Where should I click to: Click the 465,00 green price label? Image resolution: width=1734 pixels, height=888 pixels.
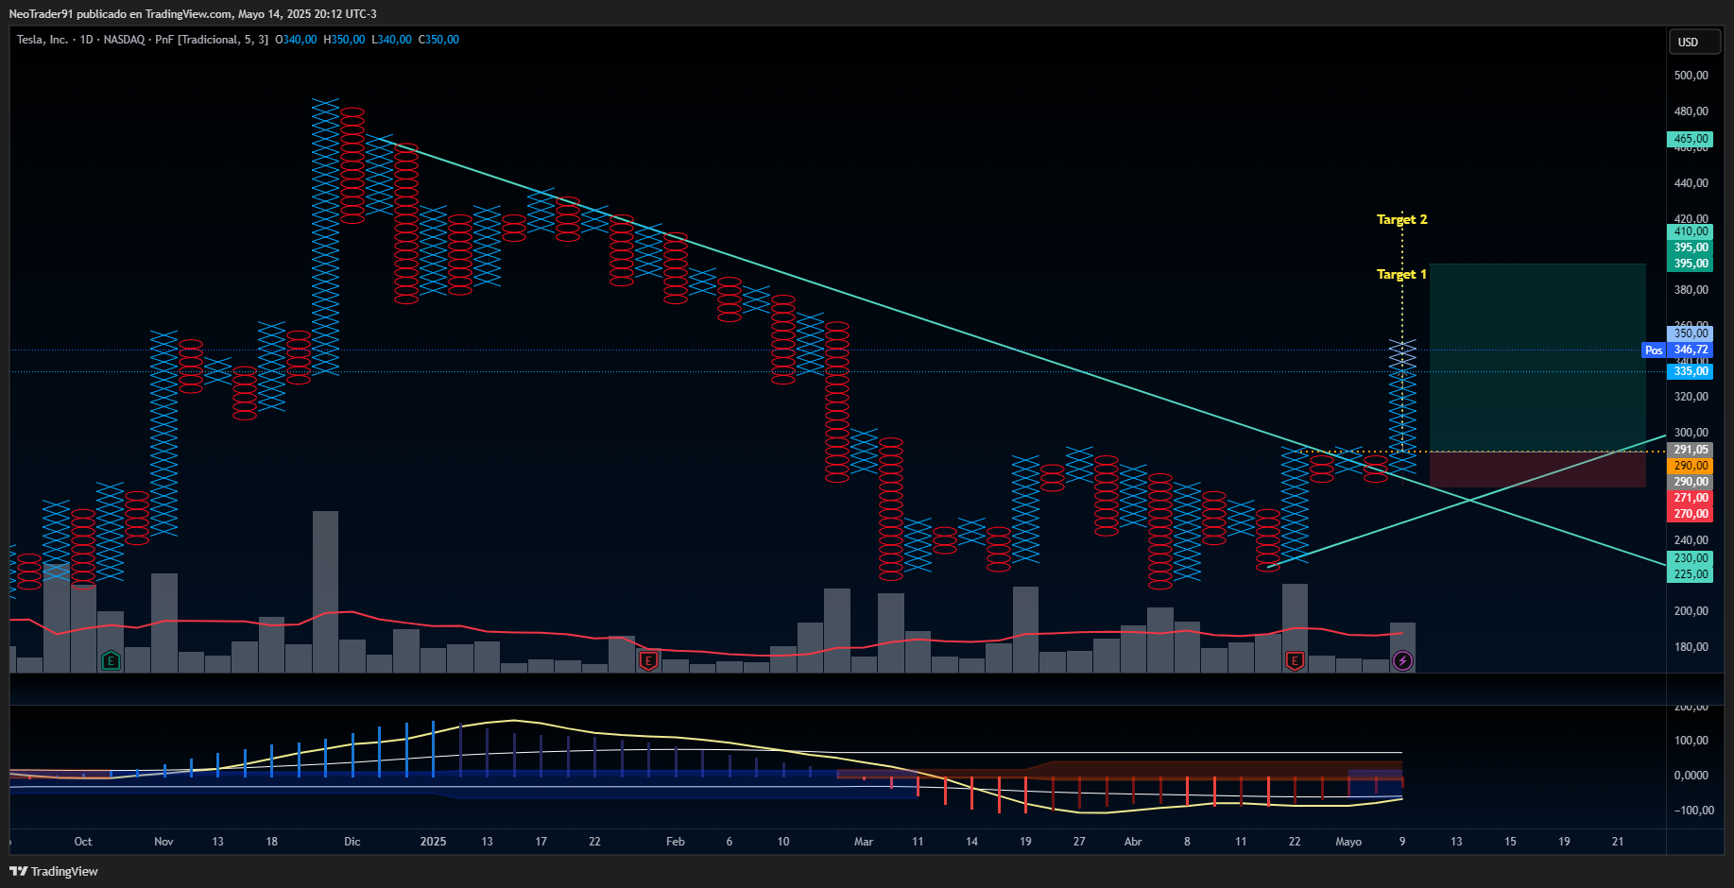tap(1690, 139)
